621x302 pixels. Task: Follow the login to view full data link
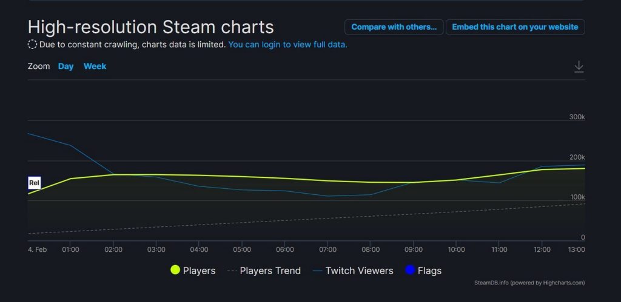(x=288, y=45)
